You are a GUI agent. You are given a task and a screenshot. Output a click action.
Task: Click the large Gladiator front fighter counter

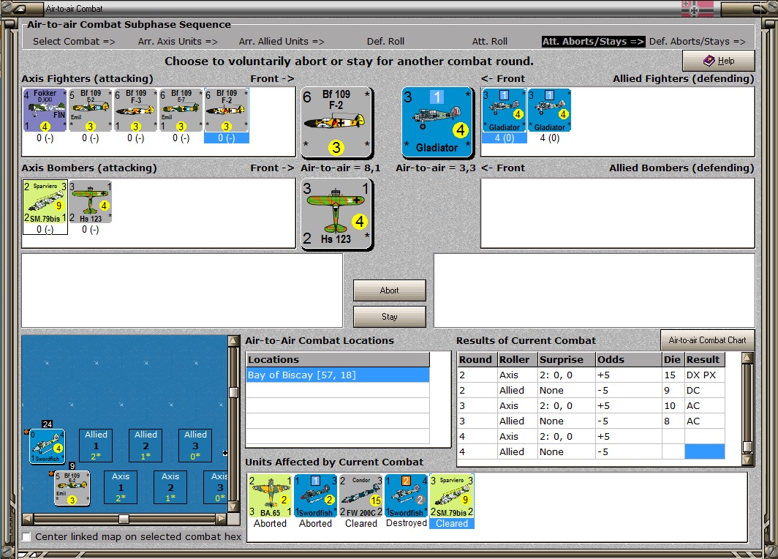(x=437, y=123)
